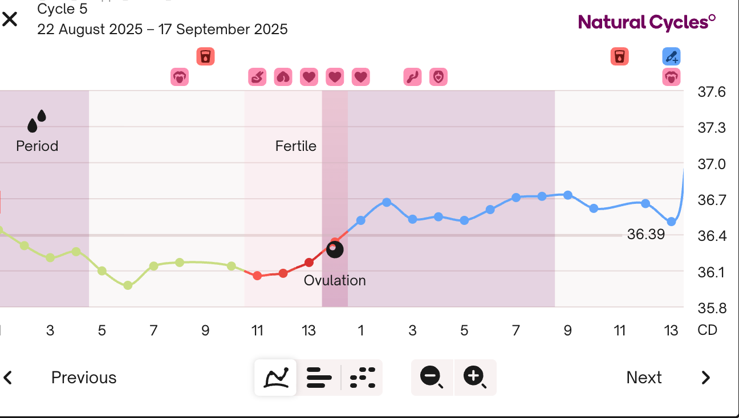This screenshot has height=418, width=739.
Task: Click the blue pregnancy test icon
Action: click(x=671, y=56)
